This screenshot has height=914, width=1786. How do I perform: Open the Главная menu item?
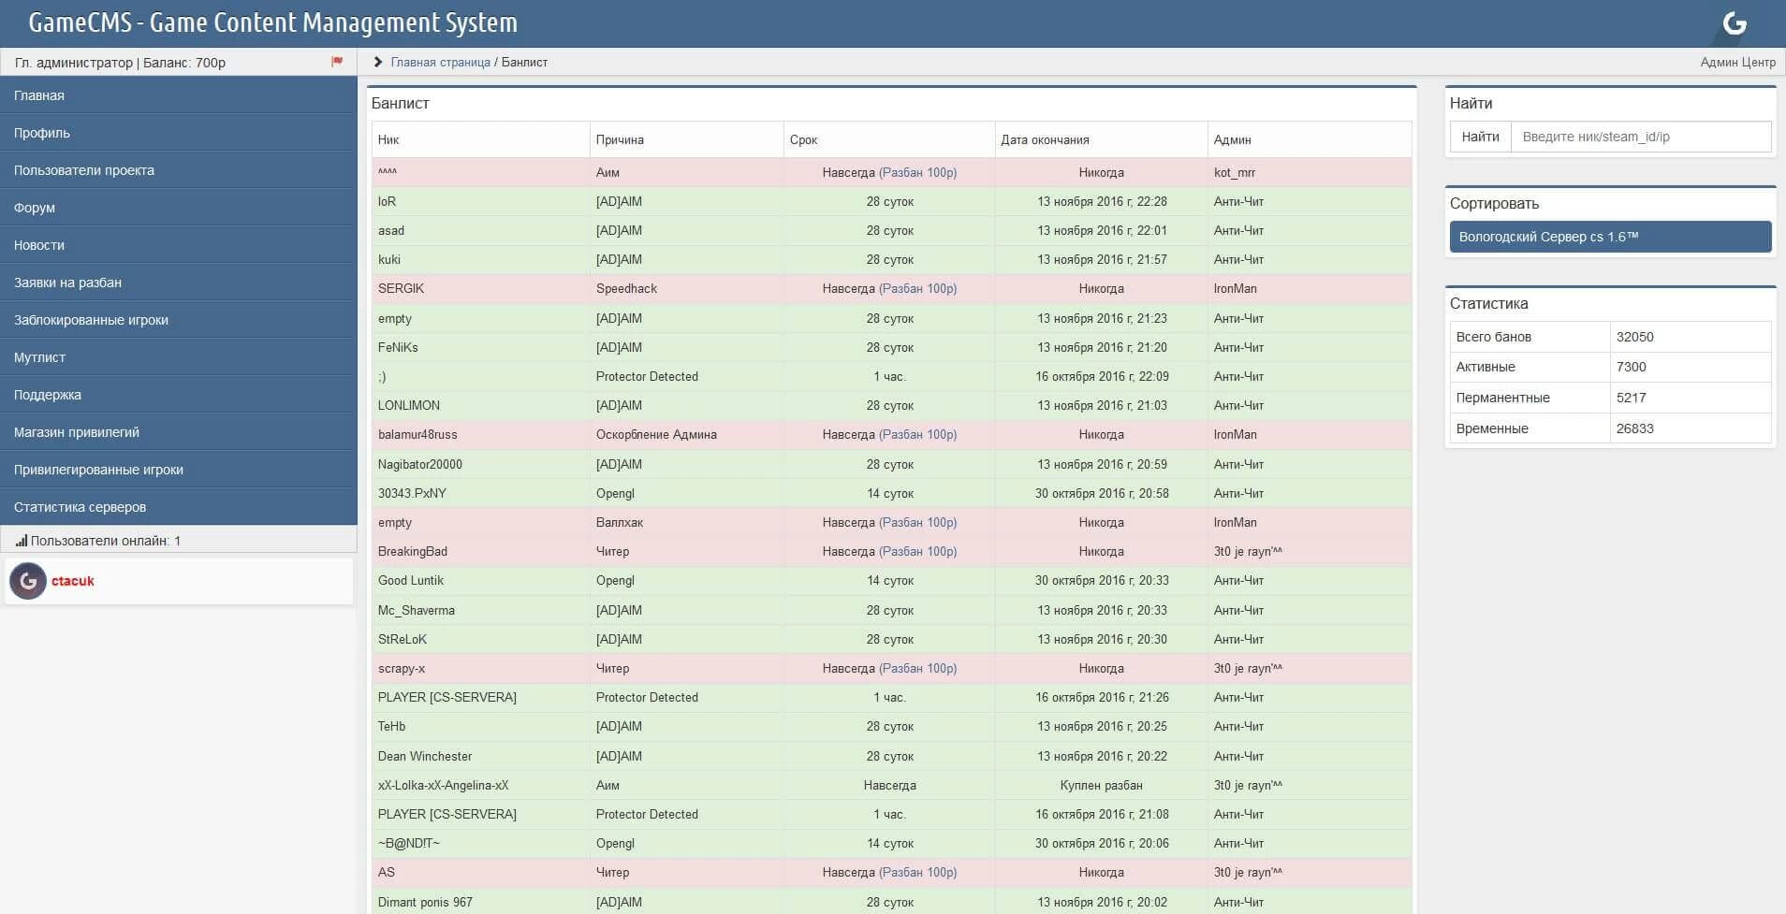coord(39,95)
